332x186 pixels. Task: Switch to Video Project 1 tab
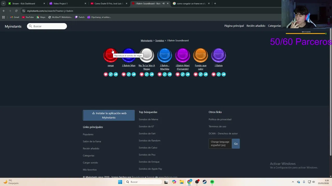[67, 4]
